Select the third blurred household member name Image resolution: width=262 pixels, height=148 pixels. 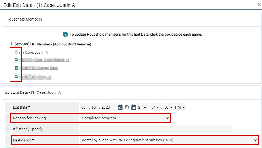pyautogui.click(x=36, y=77)
